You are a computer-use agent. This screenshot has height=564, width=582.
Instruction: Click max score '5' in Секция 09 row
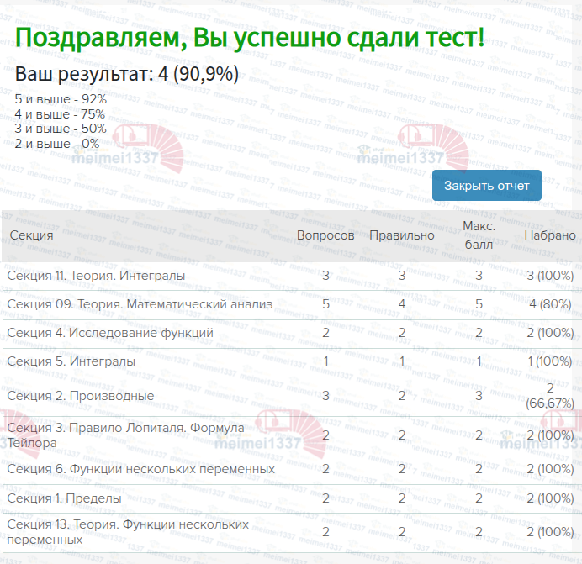pyautogui.click(x=479, y=304)
